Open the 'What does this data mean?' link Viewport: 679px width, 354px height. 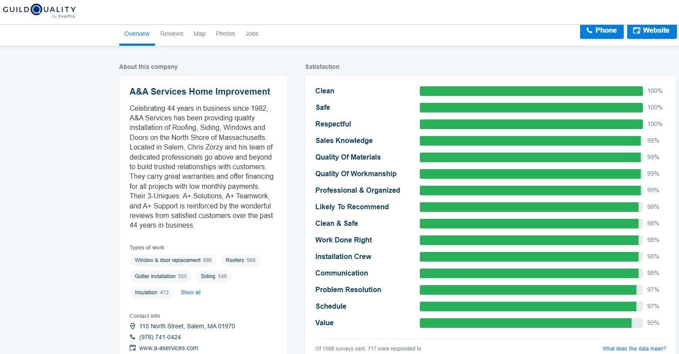pyautogui.click(x=634, y=349)
